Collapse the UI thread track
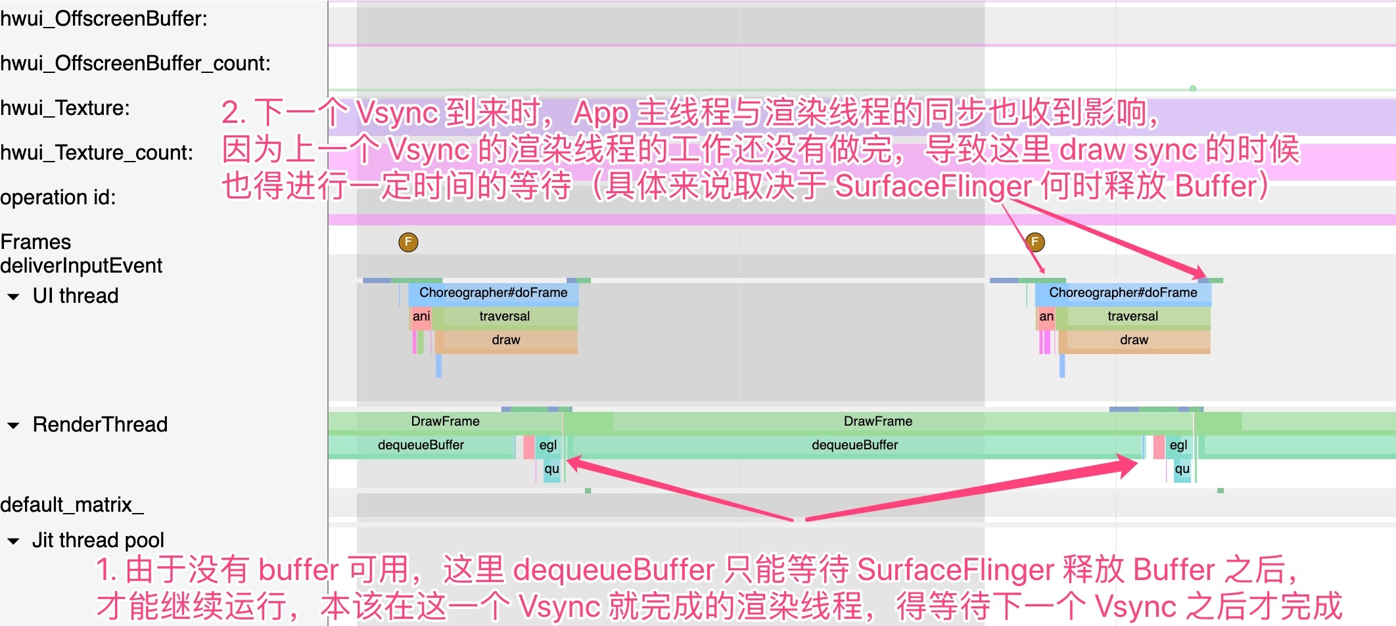1396x626 pixels. tap(13, 296)
